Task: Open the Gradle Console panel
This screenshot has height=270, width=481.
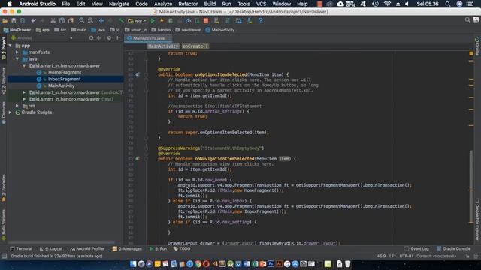Action: coord(453,248)
